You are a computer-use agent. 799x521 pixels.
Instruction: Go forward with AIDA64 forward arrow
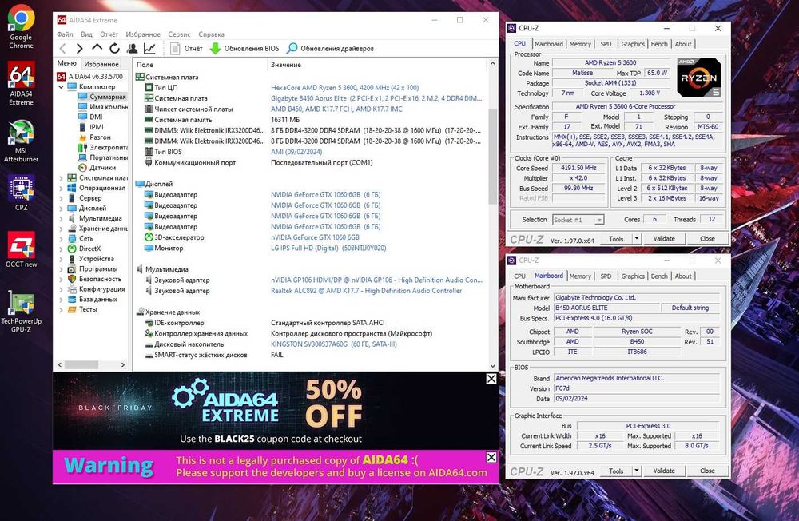pyautogui.click(x=79, y=49)
